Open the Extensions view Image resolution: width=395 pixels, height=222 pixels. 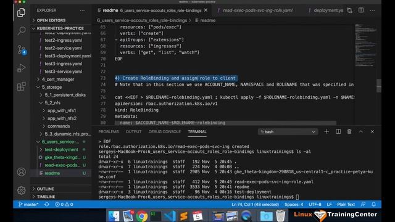21,86
